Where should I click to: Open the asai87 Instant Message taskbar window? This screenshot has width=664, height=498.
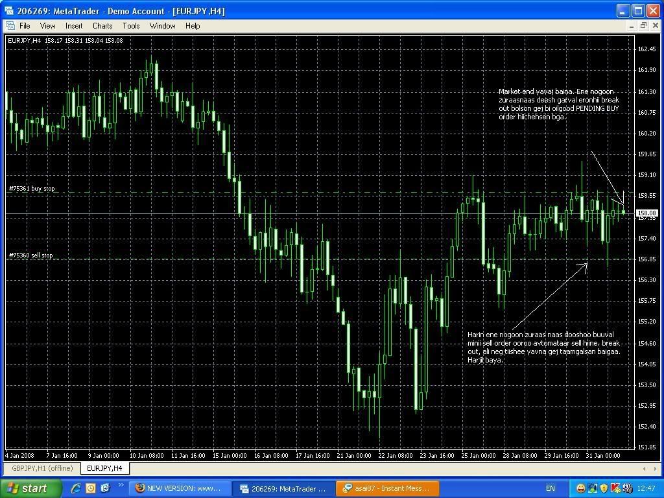389,488
